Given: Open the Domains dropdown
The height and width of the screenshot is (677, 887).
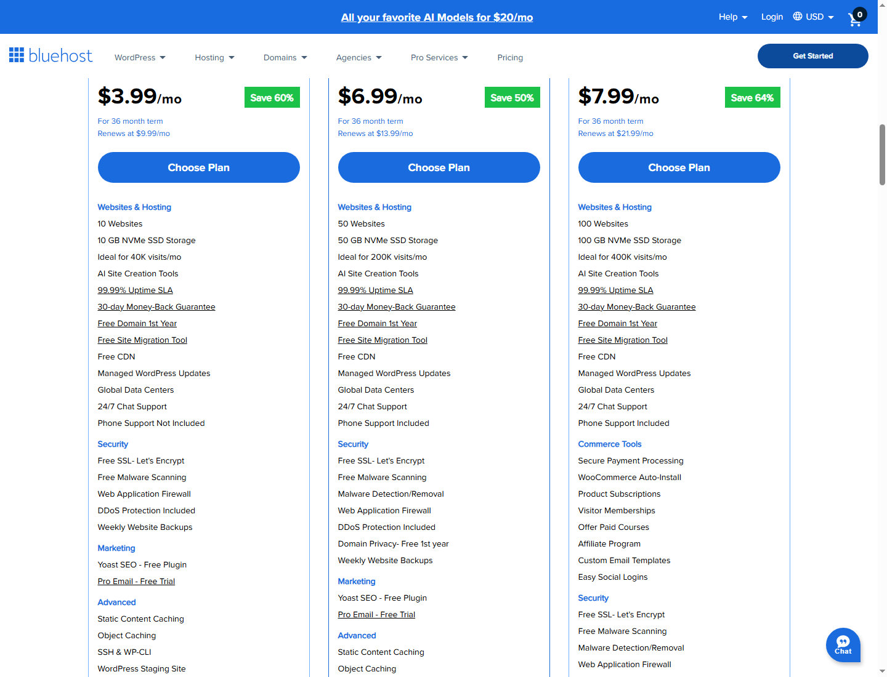Looking at the screenshot, I should point(285,57).
